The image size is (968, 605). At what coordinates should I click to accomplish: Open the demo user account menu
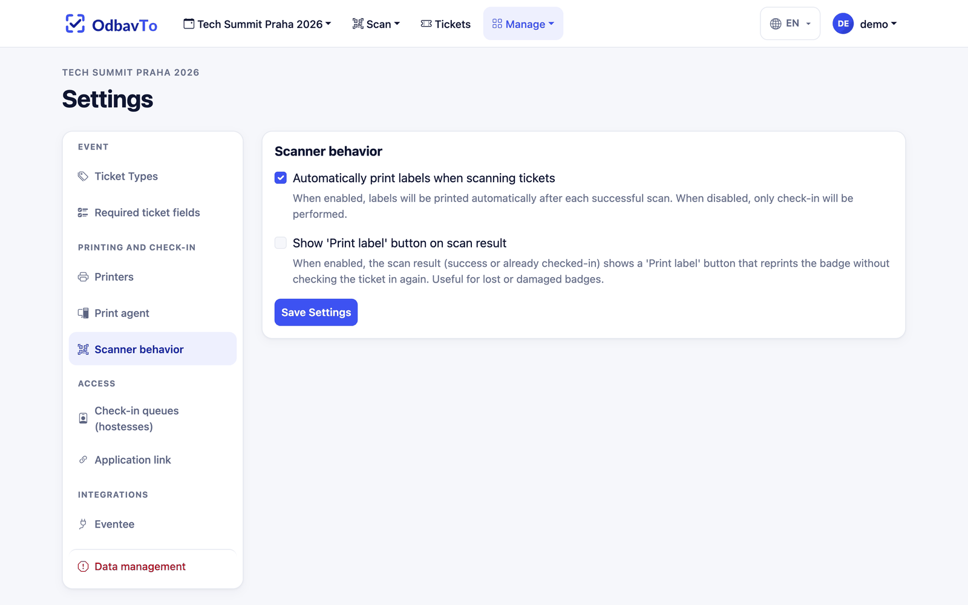pos(865,24)
